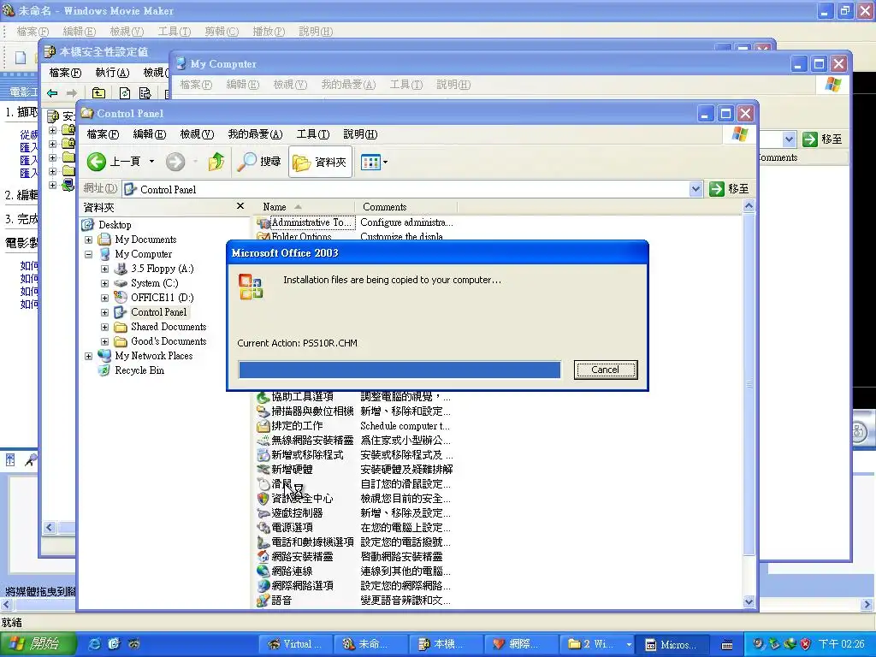Screen dimensions: 876x657
Task: Switch to 未命名 Movie Maker taskbar button
Action: (x=369, y=644)
